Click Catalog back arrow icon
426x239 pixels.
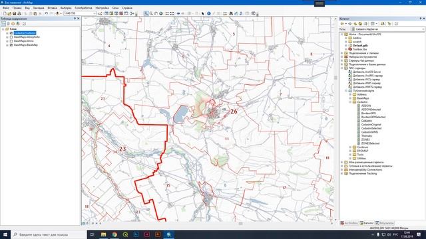tap(342, 24)
